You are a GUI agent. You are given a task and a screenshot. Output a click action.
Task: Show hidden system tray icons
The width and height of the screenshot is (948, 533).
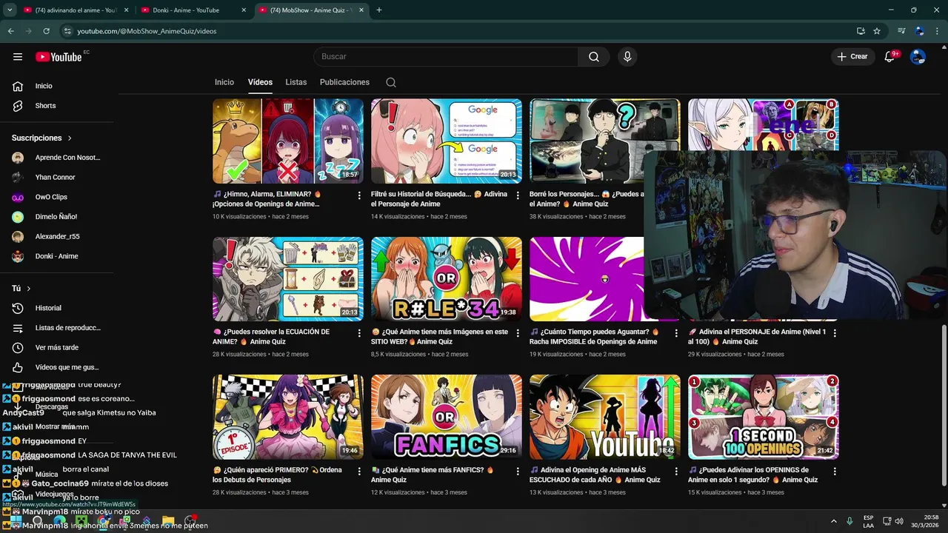point(833,521)
